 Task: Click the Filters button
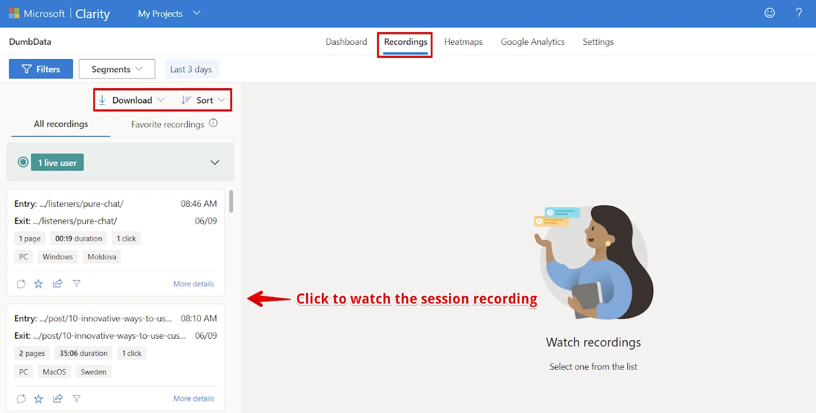point(41,69)
